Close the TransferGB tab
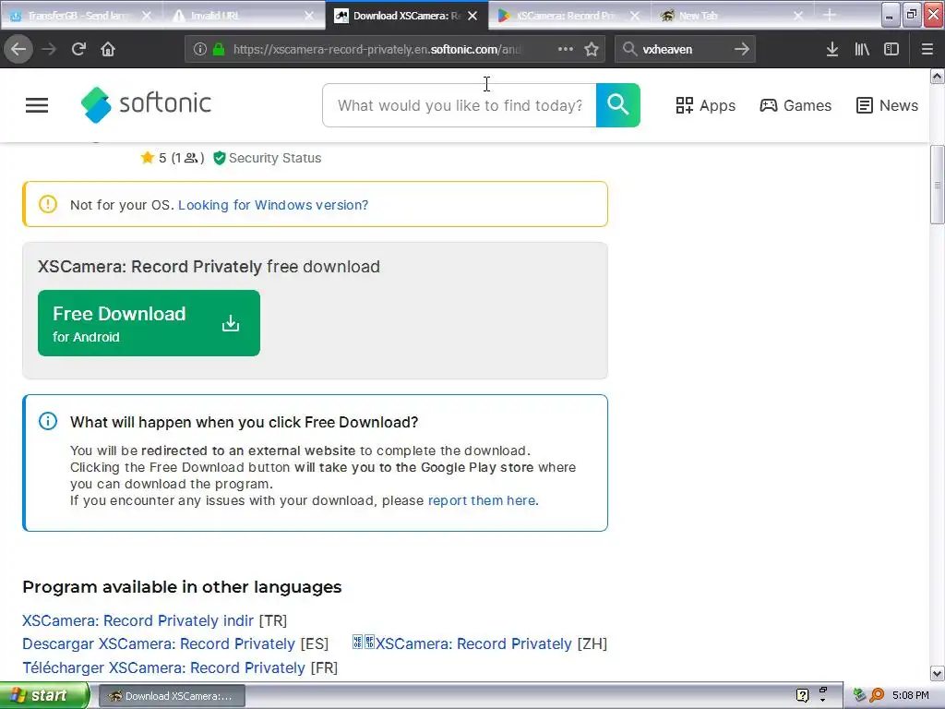The image size is (945, 709). click(147, 16)
